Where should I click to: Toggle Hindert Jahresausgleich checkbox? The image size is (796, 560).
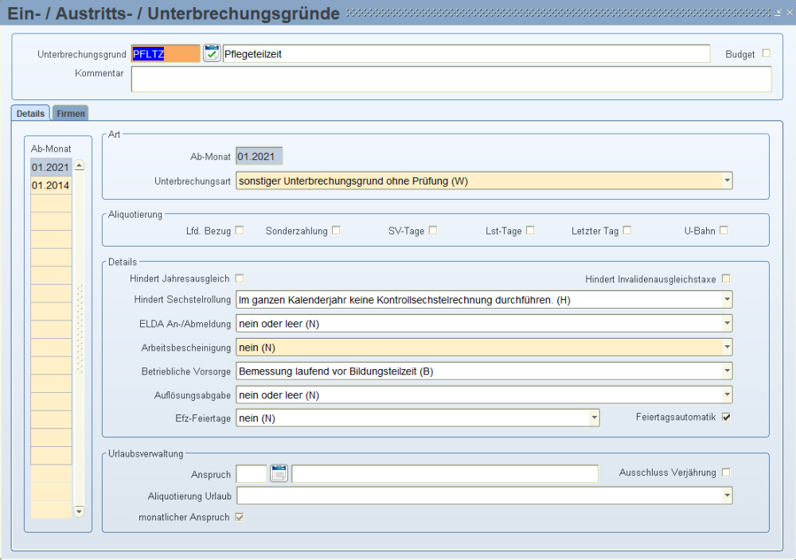[x=240, y=278]
